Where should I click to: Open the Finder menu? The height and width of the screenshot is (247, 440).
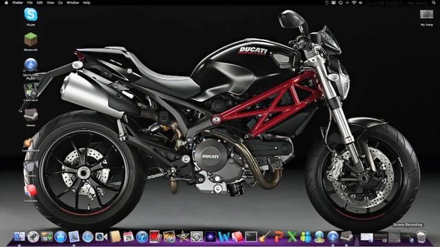17,3
